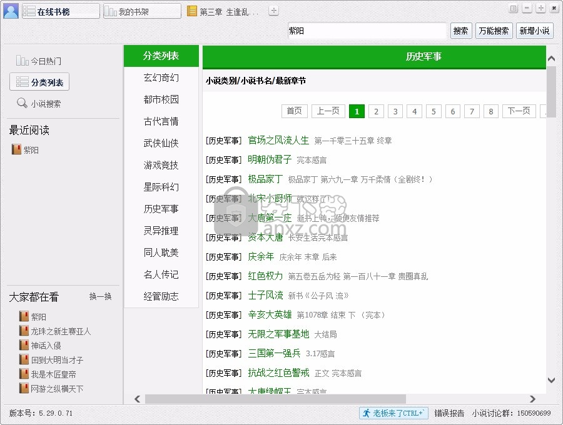Open the 在线书榜 tab
This screenshot has height=425, width=563.
coord(61,11)
